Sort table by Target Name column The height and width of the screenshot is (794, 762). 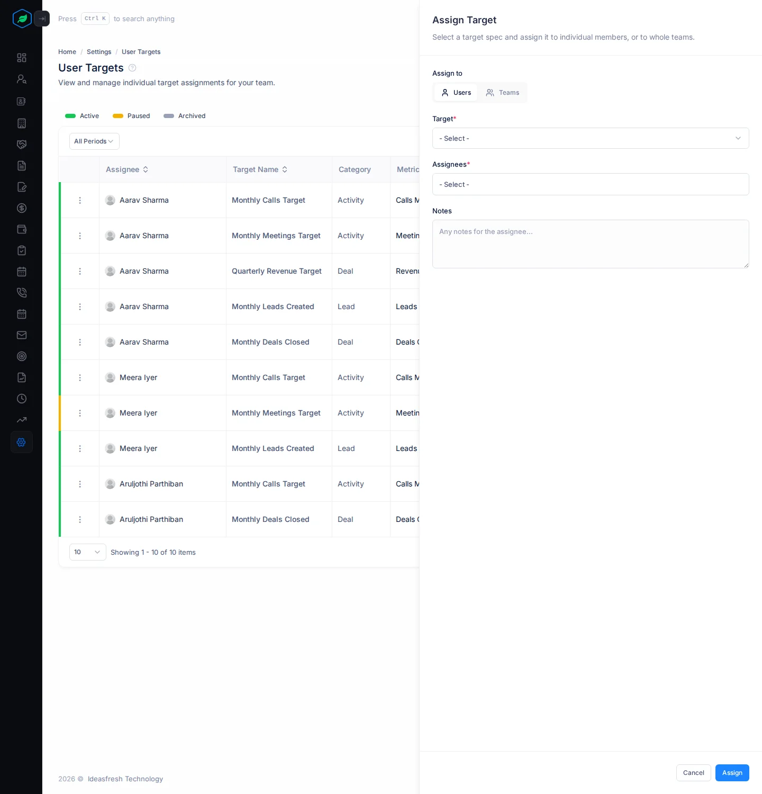[260, 169]
